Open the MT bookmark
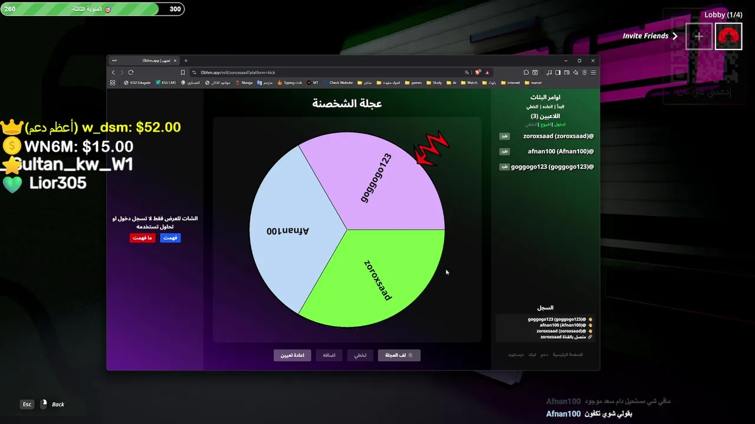This screenshot has width=755, height=424. coord(313,82)
